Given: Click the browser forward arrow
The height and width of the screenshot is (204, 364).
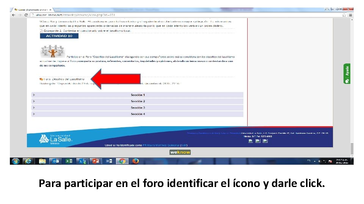Looking at the screenshot, I should 20,15.
